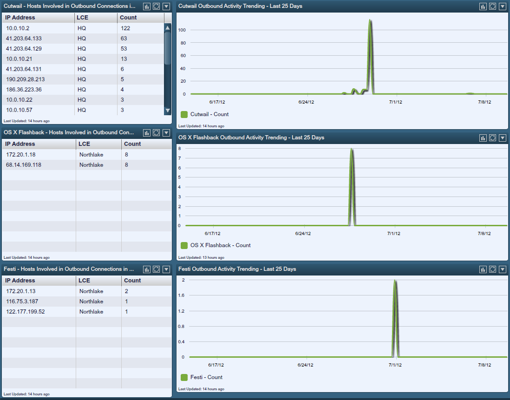Select IP 41.203.64.129 in Cutwail table
The height and width of the screenshot is (400, 510).
[x=24, y=49]
